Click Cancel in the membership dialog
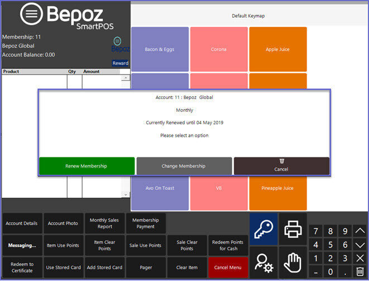This screenshot has width=369, height=281. pos(281,166)
